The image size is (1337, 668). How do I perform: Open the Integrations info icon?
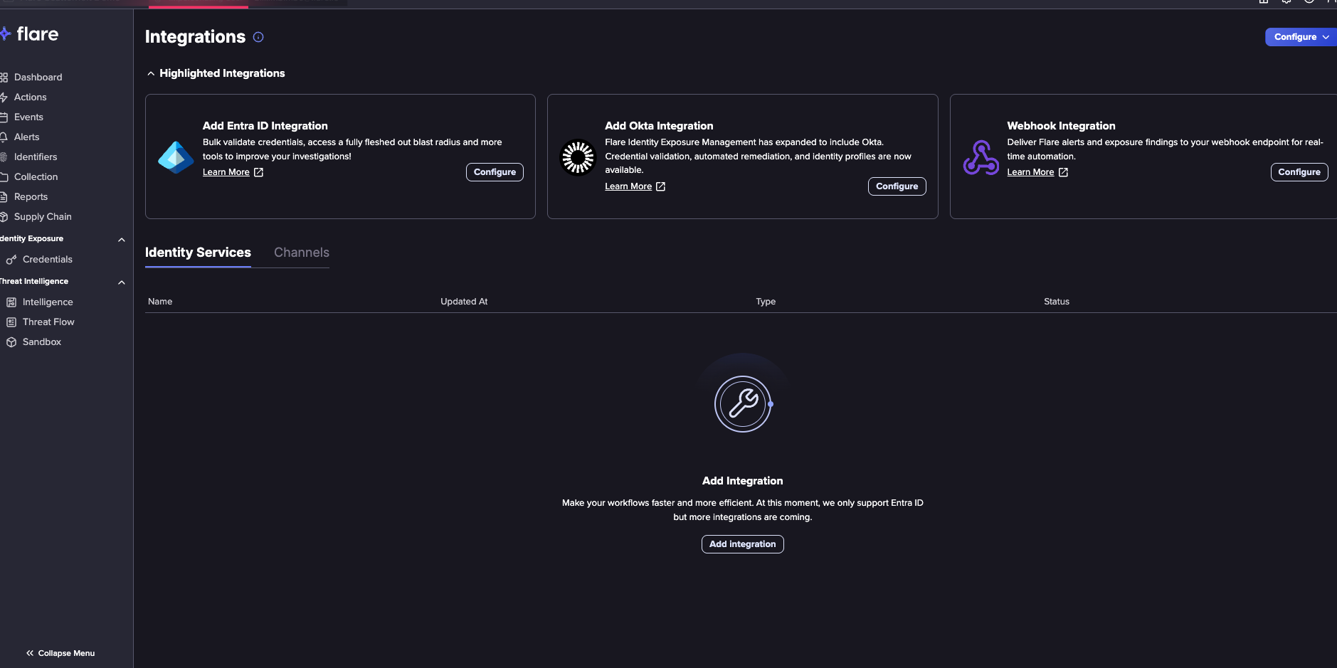click(x=258, y=37)
